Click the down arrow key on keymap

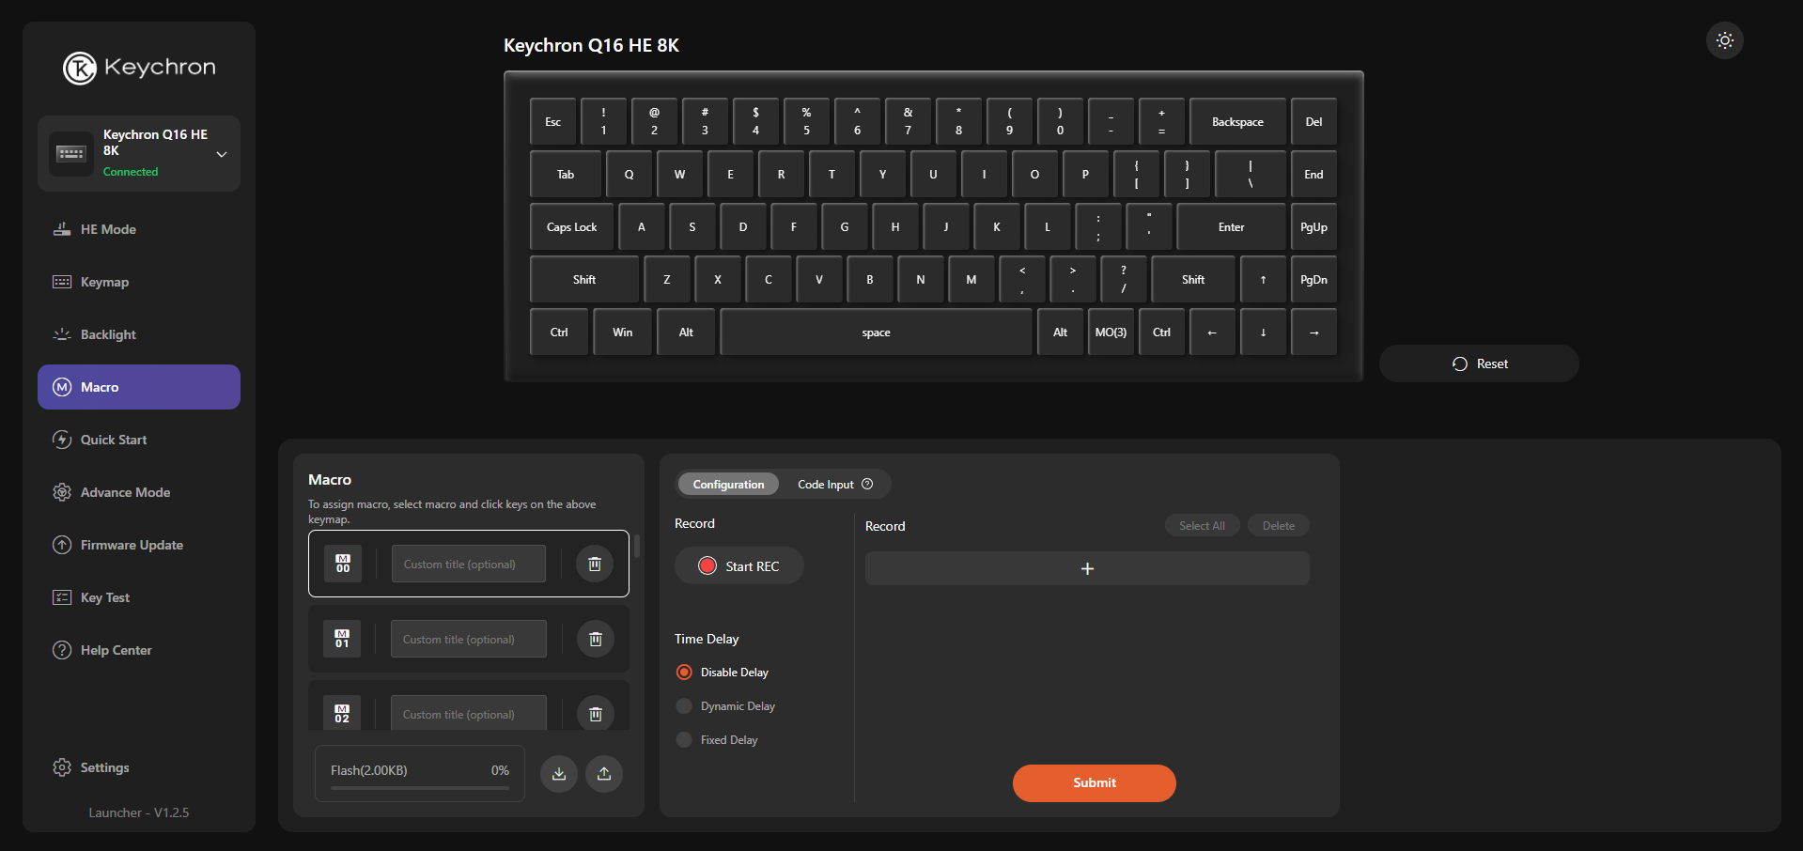tap(1263, 332)
